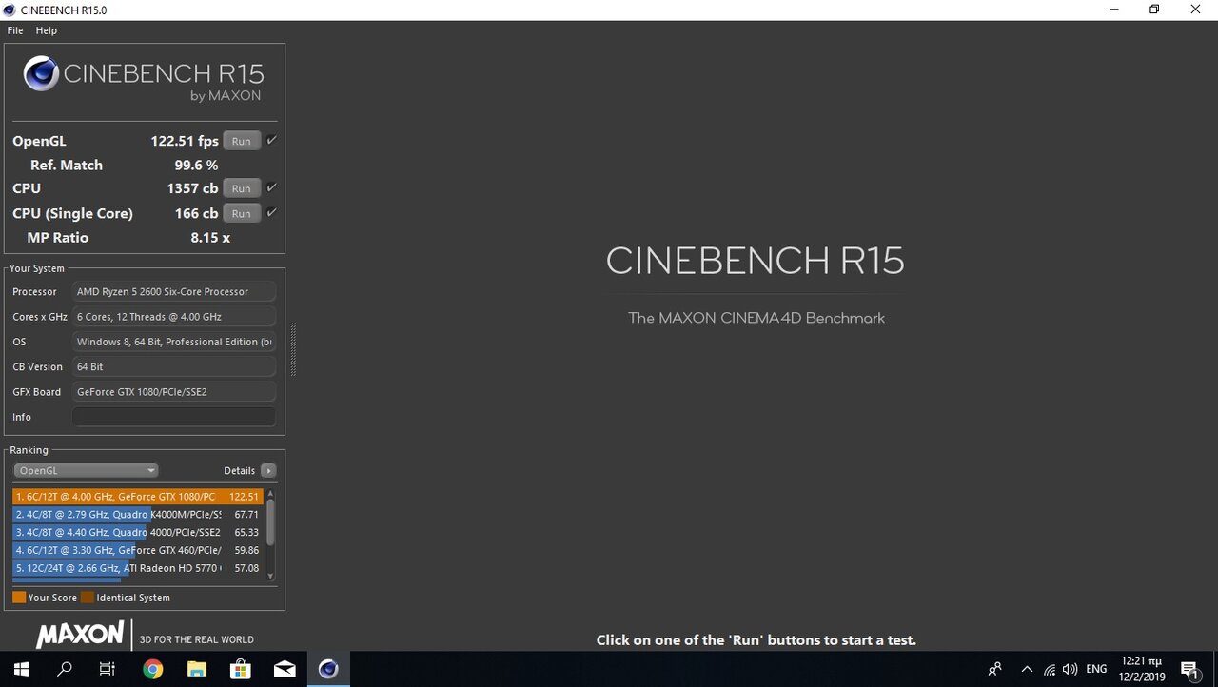Open Wi-Fi network tray icon
Screen dimensions: 1218x687
click(1050, 669)
